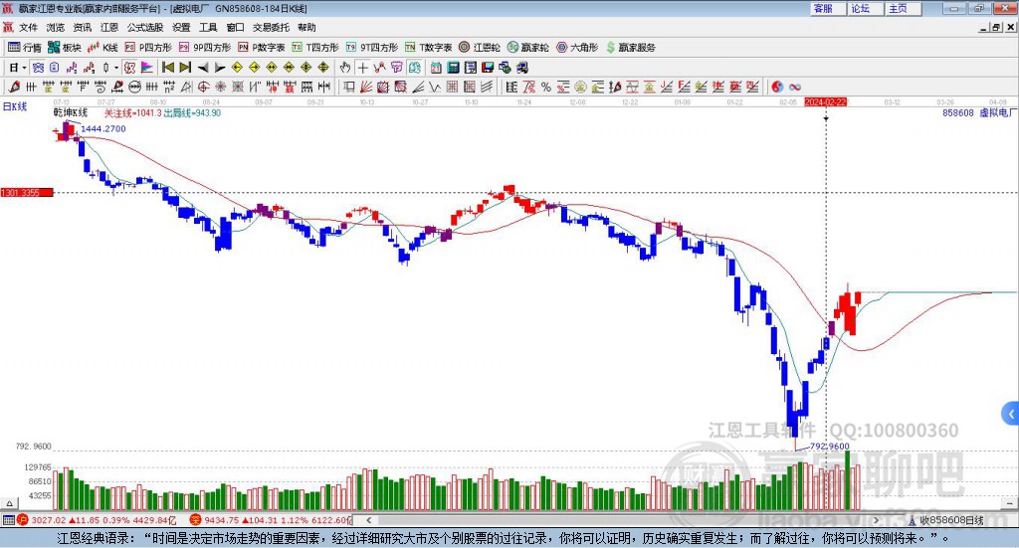Open the 交易委托 menu

pyautogui.click(x=271, y=27)
